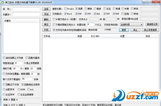
Task: Click the 1799秒 remaining time value
Action: [108, 30]
